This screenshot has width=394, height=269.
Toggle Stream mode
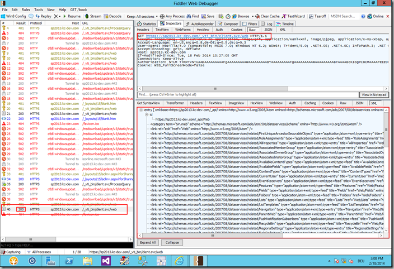click(x=93, y=16)
